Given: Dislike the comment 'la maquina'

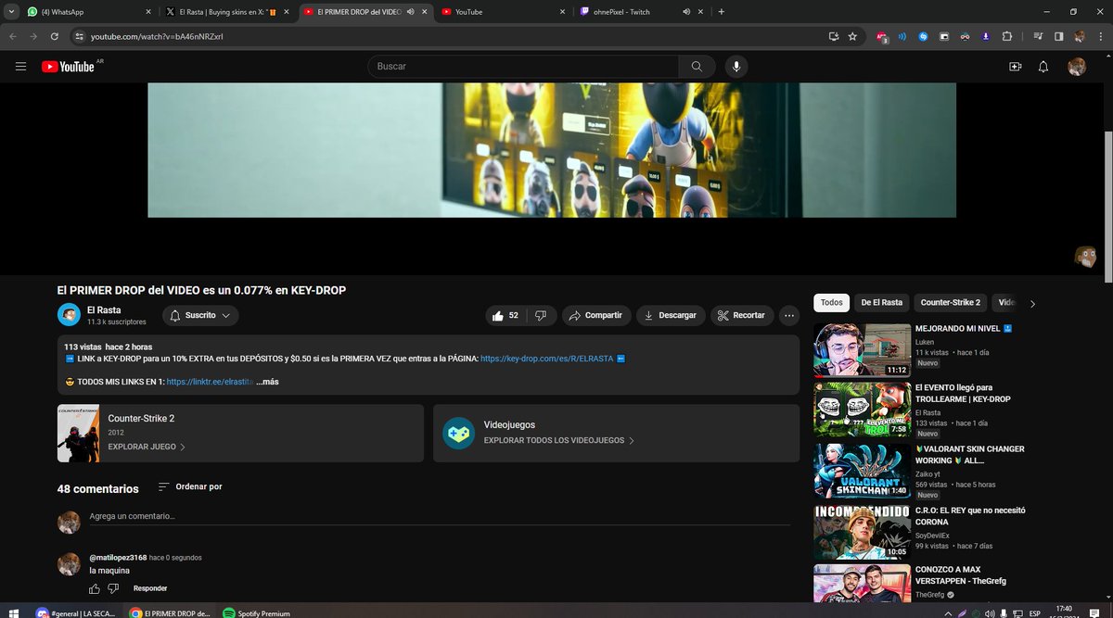Looking at the screenshot, I should 113,588.
